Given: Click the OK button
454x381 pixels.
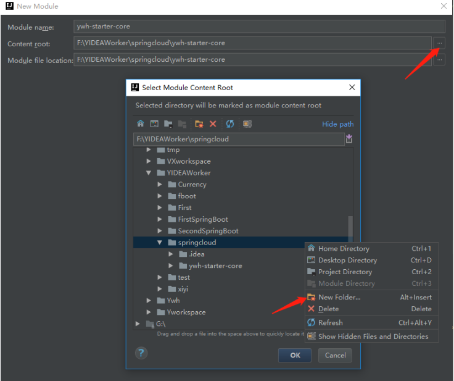Looking at the screenshot, I should click(x=295, y=355).
